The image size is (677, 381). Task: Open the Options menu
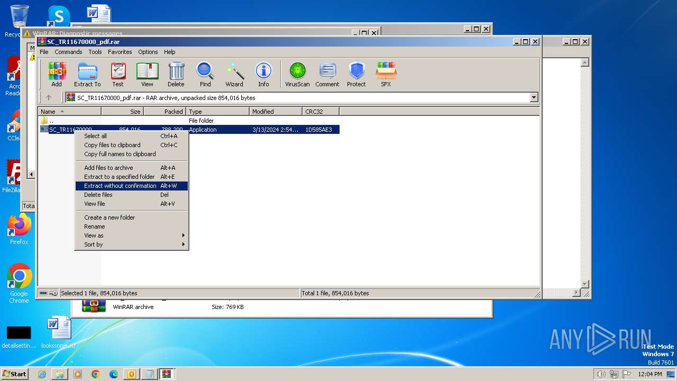(x=148, y=52)
